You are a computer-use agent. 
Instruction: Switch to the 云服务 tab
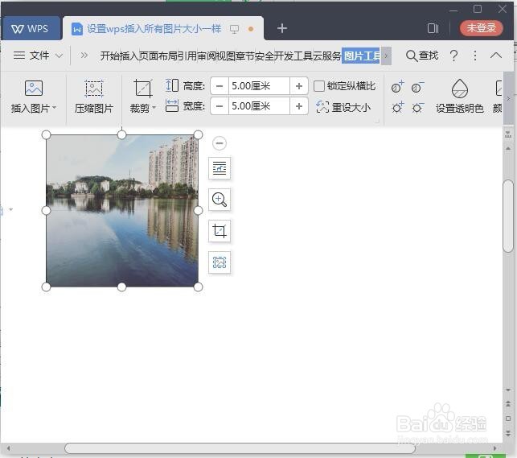(x=327, y=56)
